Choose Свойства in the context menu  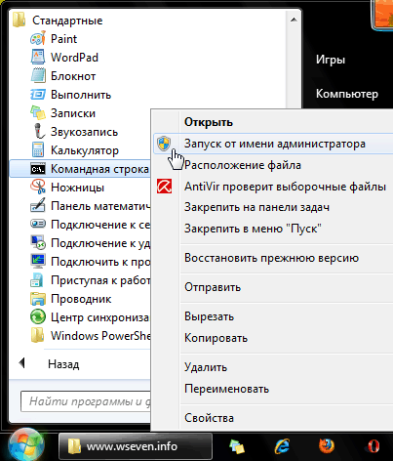click(x=209, y=418)
